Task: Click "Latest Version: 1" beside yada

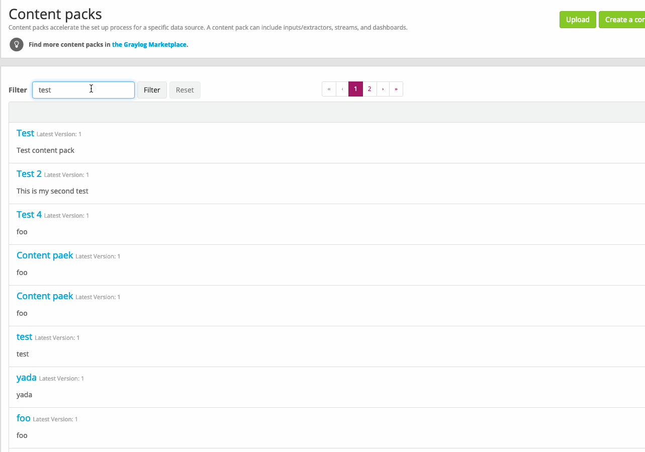Action: (x=61, y=379)
